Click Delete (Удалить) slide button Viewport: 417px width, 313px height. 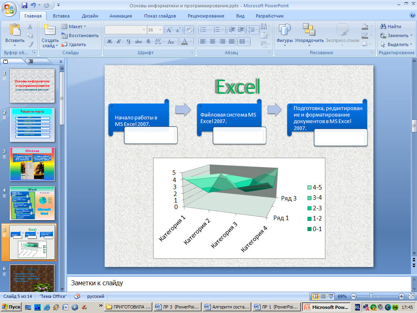click(74, 44)
